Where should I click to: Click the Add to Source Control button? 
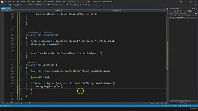170,106
